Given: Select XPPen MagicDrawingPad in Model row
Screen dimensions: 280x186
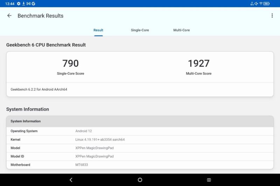Looking at the screenshot, I should click(94, 148).
